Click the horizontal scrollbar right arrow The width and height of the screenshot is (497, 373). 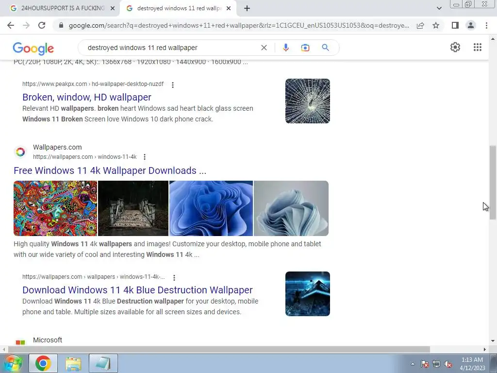tap(485, 349)
